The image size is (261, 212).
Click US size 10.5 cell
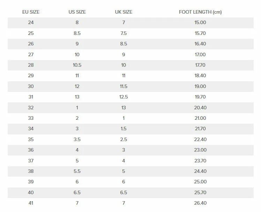point(77,65)
